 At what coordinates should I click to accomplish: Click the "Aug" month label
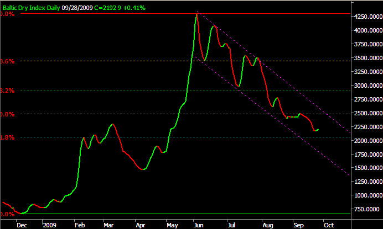pos(268,225)
